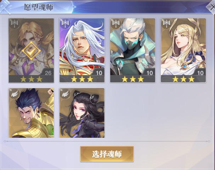Click the 愿望魂师 title header
215x170 pixels.
pos(39,7)
